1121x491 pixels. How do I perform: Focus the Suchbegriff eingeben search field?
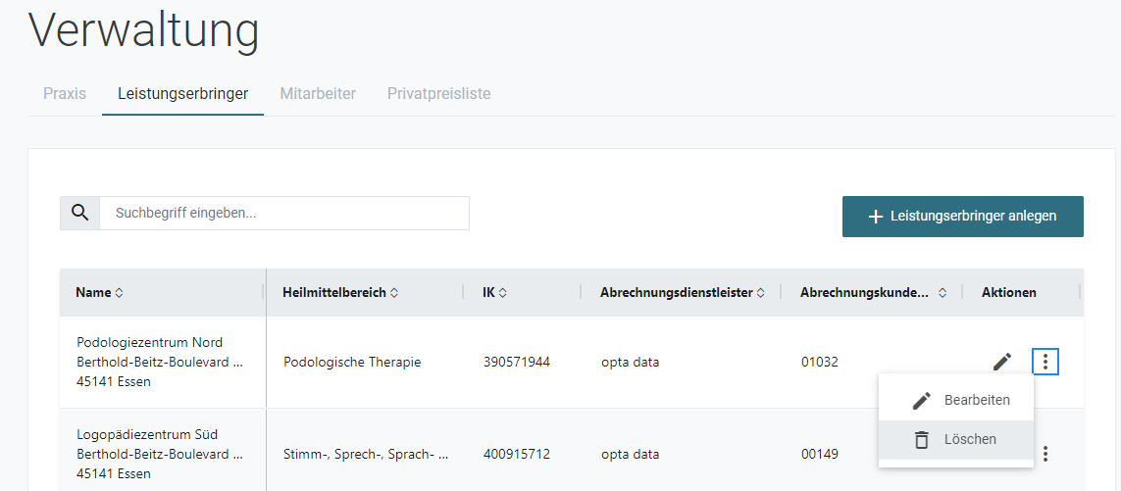284,213
